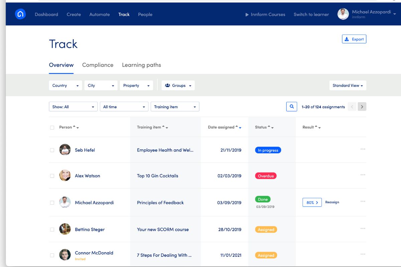Open Your new SCORM course item
This screenshot has width=401, height=267.
point(163,230)
